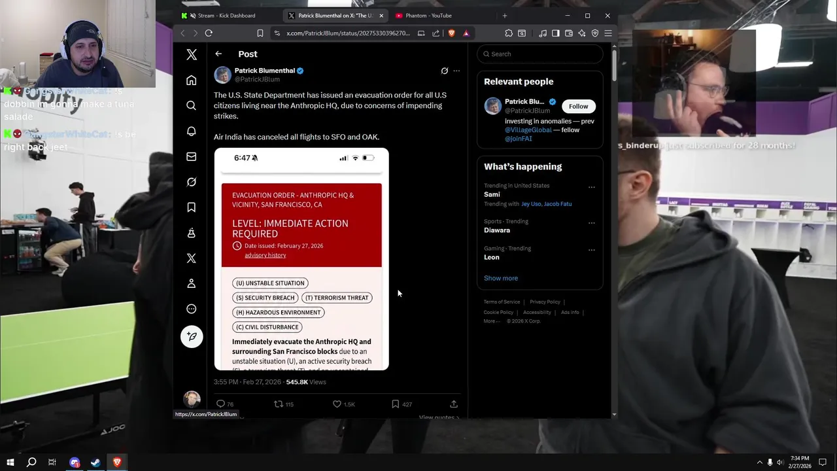Open Patrick Blumenthal avatar on post
837x471 pixels.
pyautogui.click(x=222, y=75)
